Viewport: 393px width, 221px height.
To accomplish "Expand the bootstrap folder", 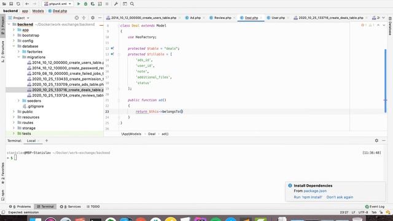I will click(x=14, y=36).
